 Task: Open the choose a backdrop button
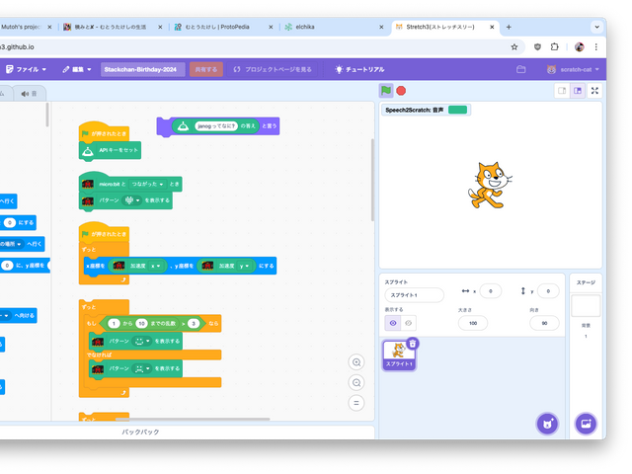586,424
